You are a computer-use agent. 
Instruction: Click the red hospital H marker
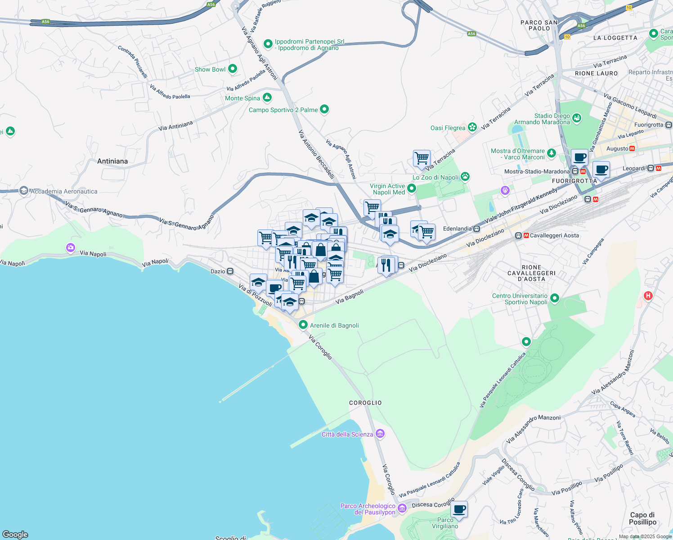point(648,296)
